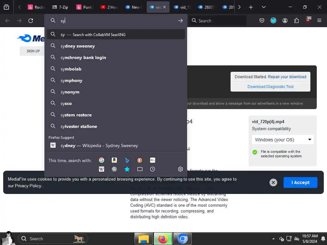The width and height of the screenshot is (327, 245).
Task: Search this time with eBay
Action: [x=152, y=160]
